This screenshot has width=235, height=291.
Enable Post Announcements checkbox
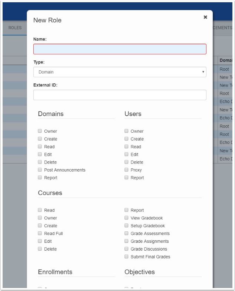40,170
